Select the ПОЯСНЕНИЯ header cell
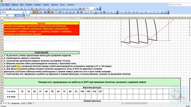This screenshot has height=107, width=191. point(41,53)
